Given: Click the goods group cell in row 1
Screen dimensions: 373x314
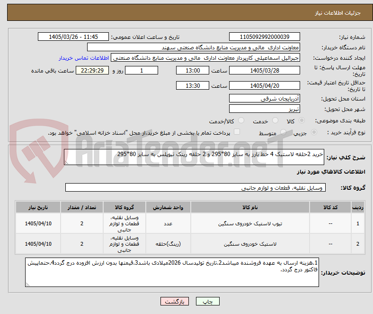Looking at the screenshot, I should pyautogui.click(x=124, y=223).
